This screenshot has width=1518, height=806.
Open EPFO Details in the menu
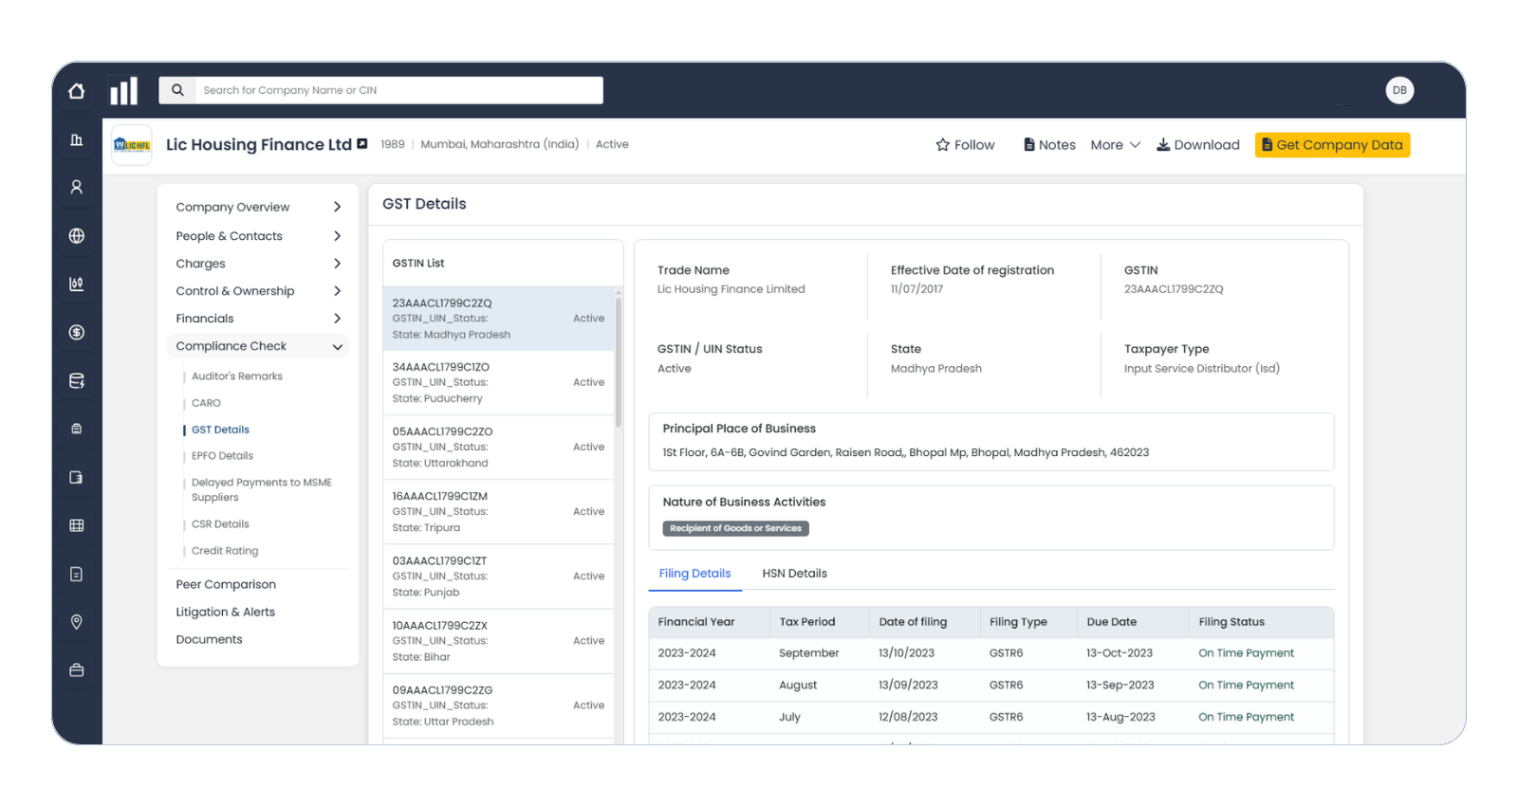(x=222, y=456)
